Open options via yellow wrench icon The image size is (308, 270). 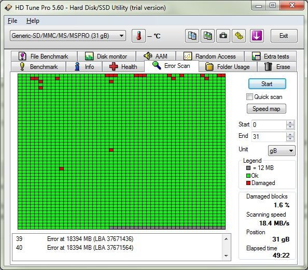[239, 36]
